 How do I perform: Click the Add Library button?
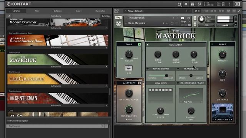pyautogui.click(x=56, y=16)
